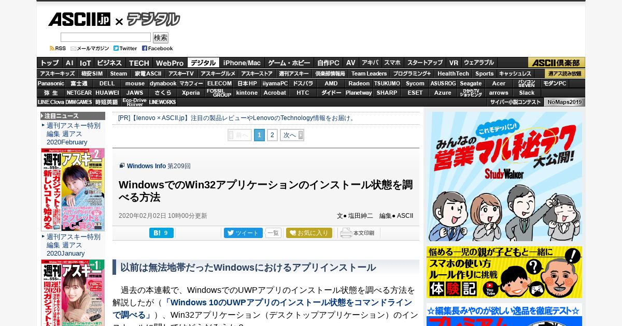622x326 pixels.
Task: Click the HUAWEI brand link
Action: 107,93
